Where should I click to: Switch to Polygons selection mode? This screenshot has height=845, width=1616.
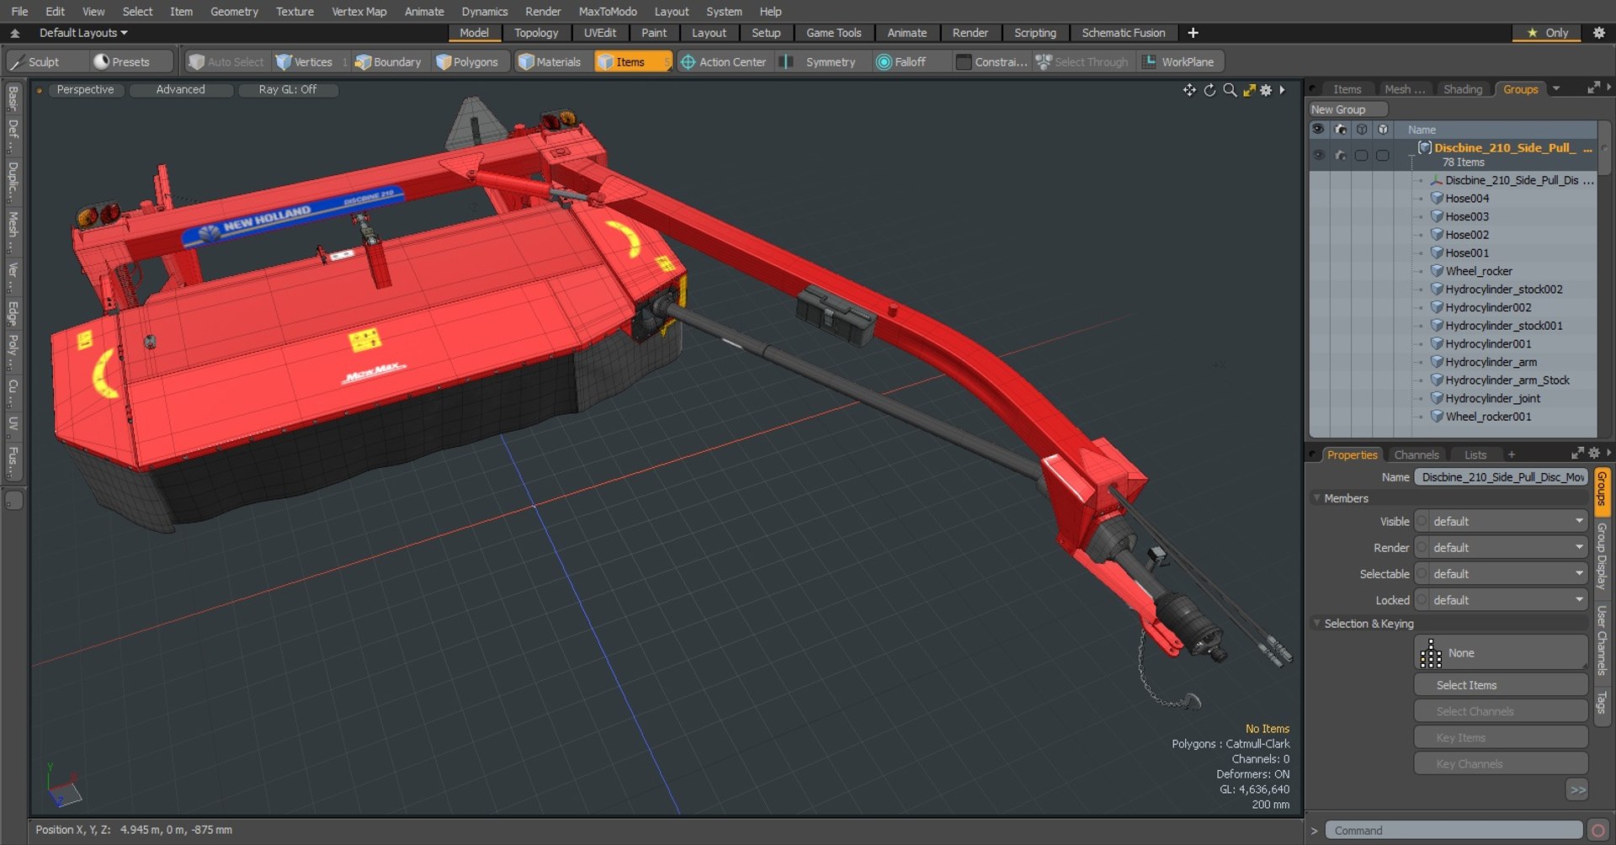point(468,61)
